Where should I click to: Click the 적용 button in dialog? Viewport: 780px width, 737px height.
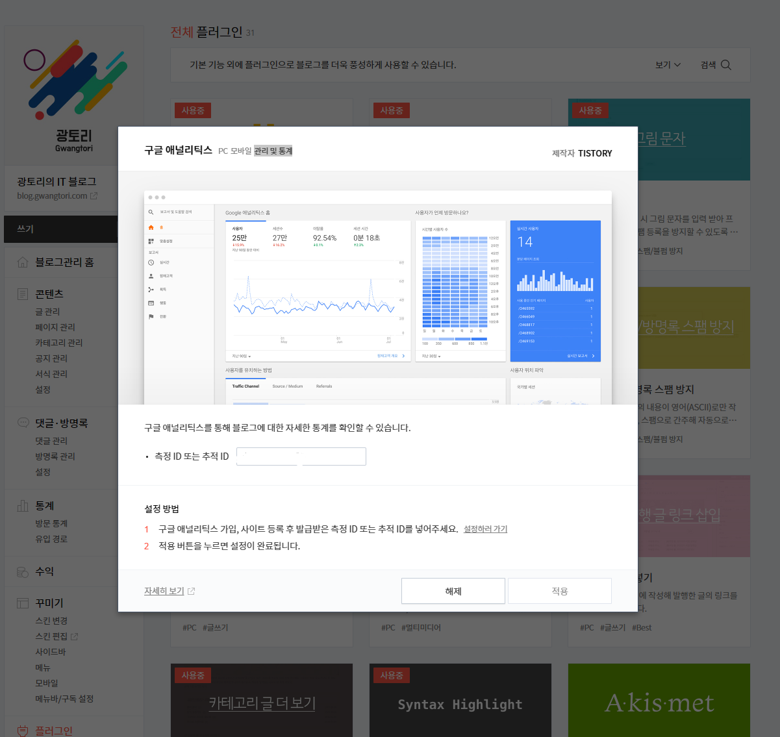pyautogui.click(x=560, y=591)
